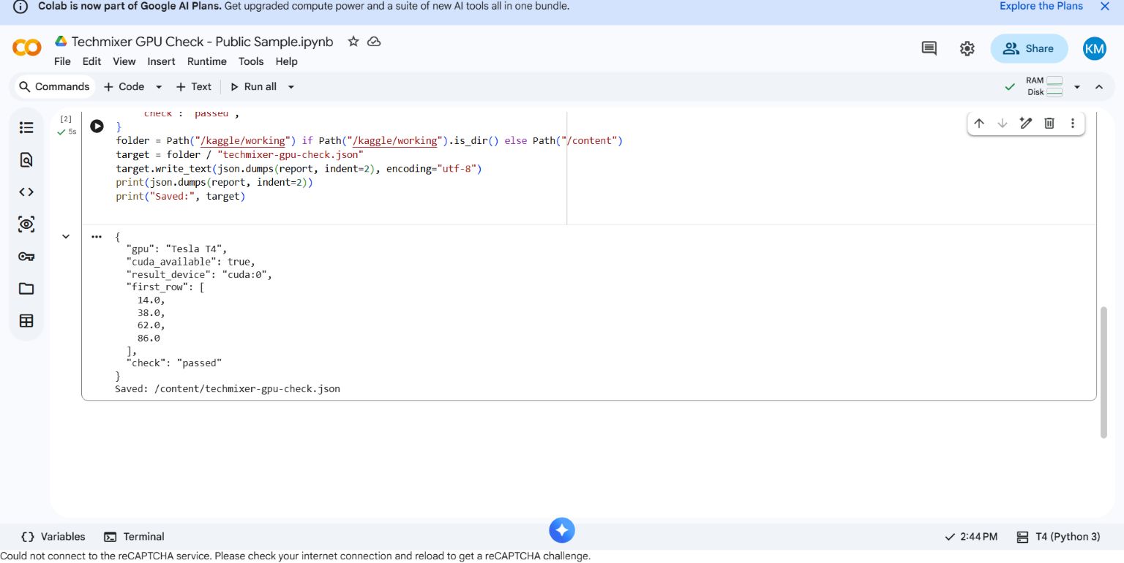1124x563 pixels.
Task: Open the Data explorer eye icon
Action: [x=26, y=224]
